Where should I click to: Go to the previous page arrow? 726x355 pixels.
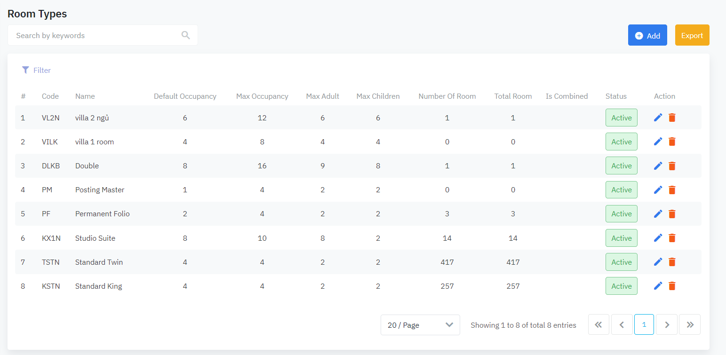coord(622,324)
